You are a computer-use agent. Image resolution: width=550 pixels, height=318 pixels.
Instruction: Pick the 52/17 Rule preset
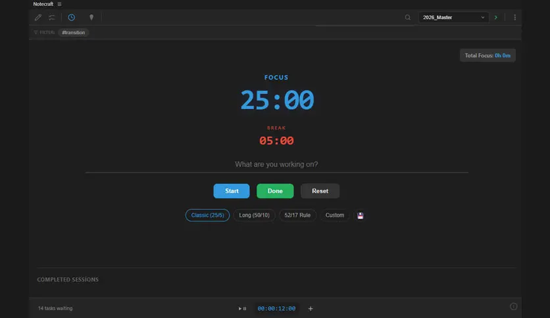[x=297, y=215]
